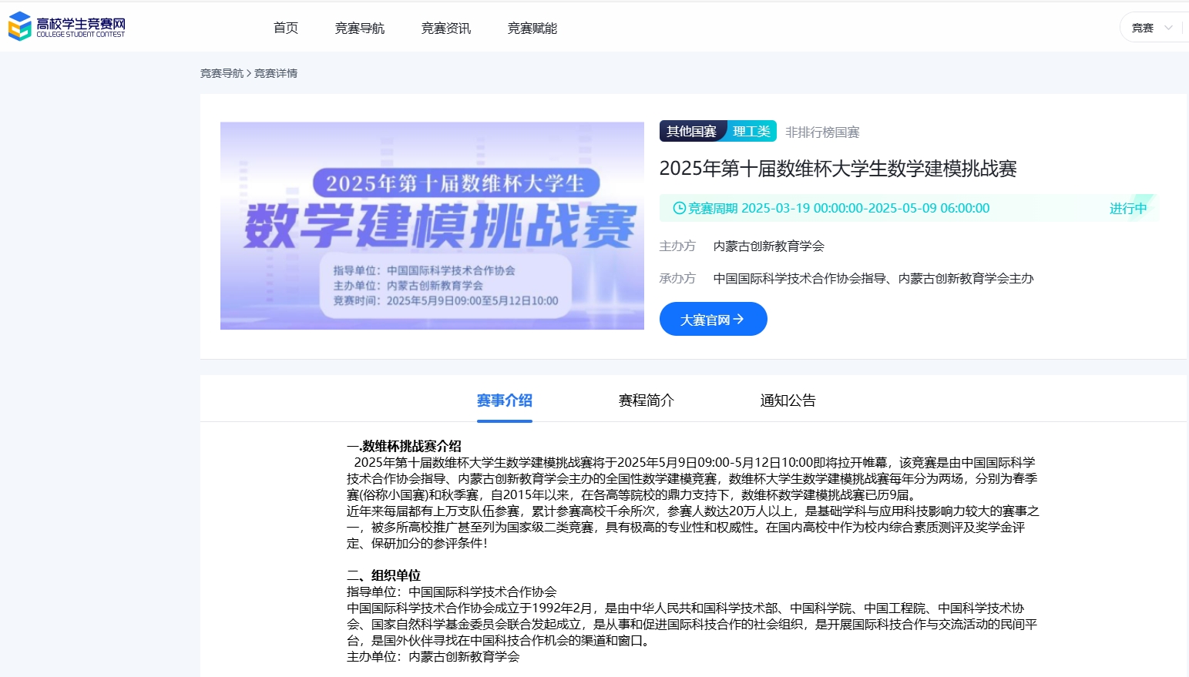
Task: Click the 承办方 description text
Action: (874, 279)
